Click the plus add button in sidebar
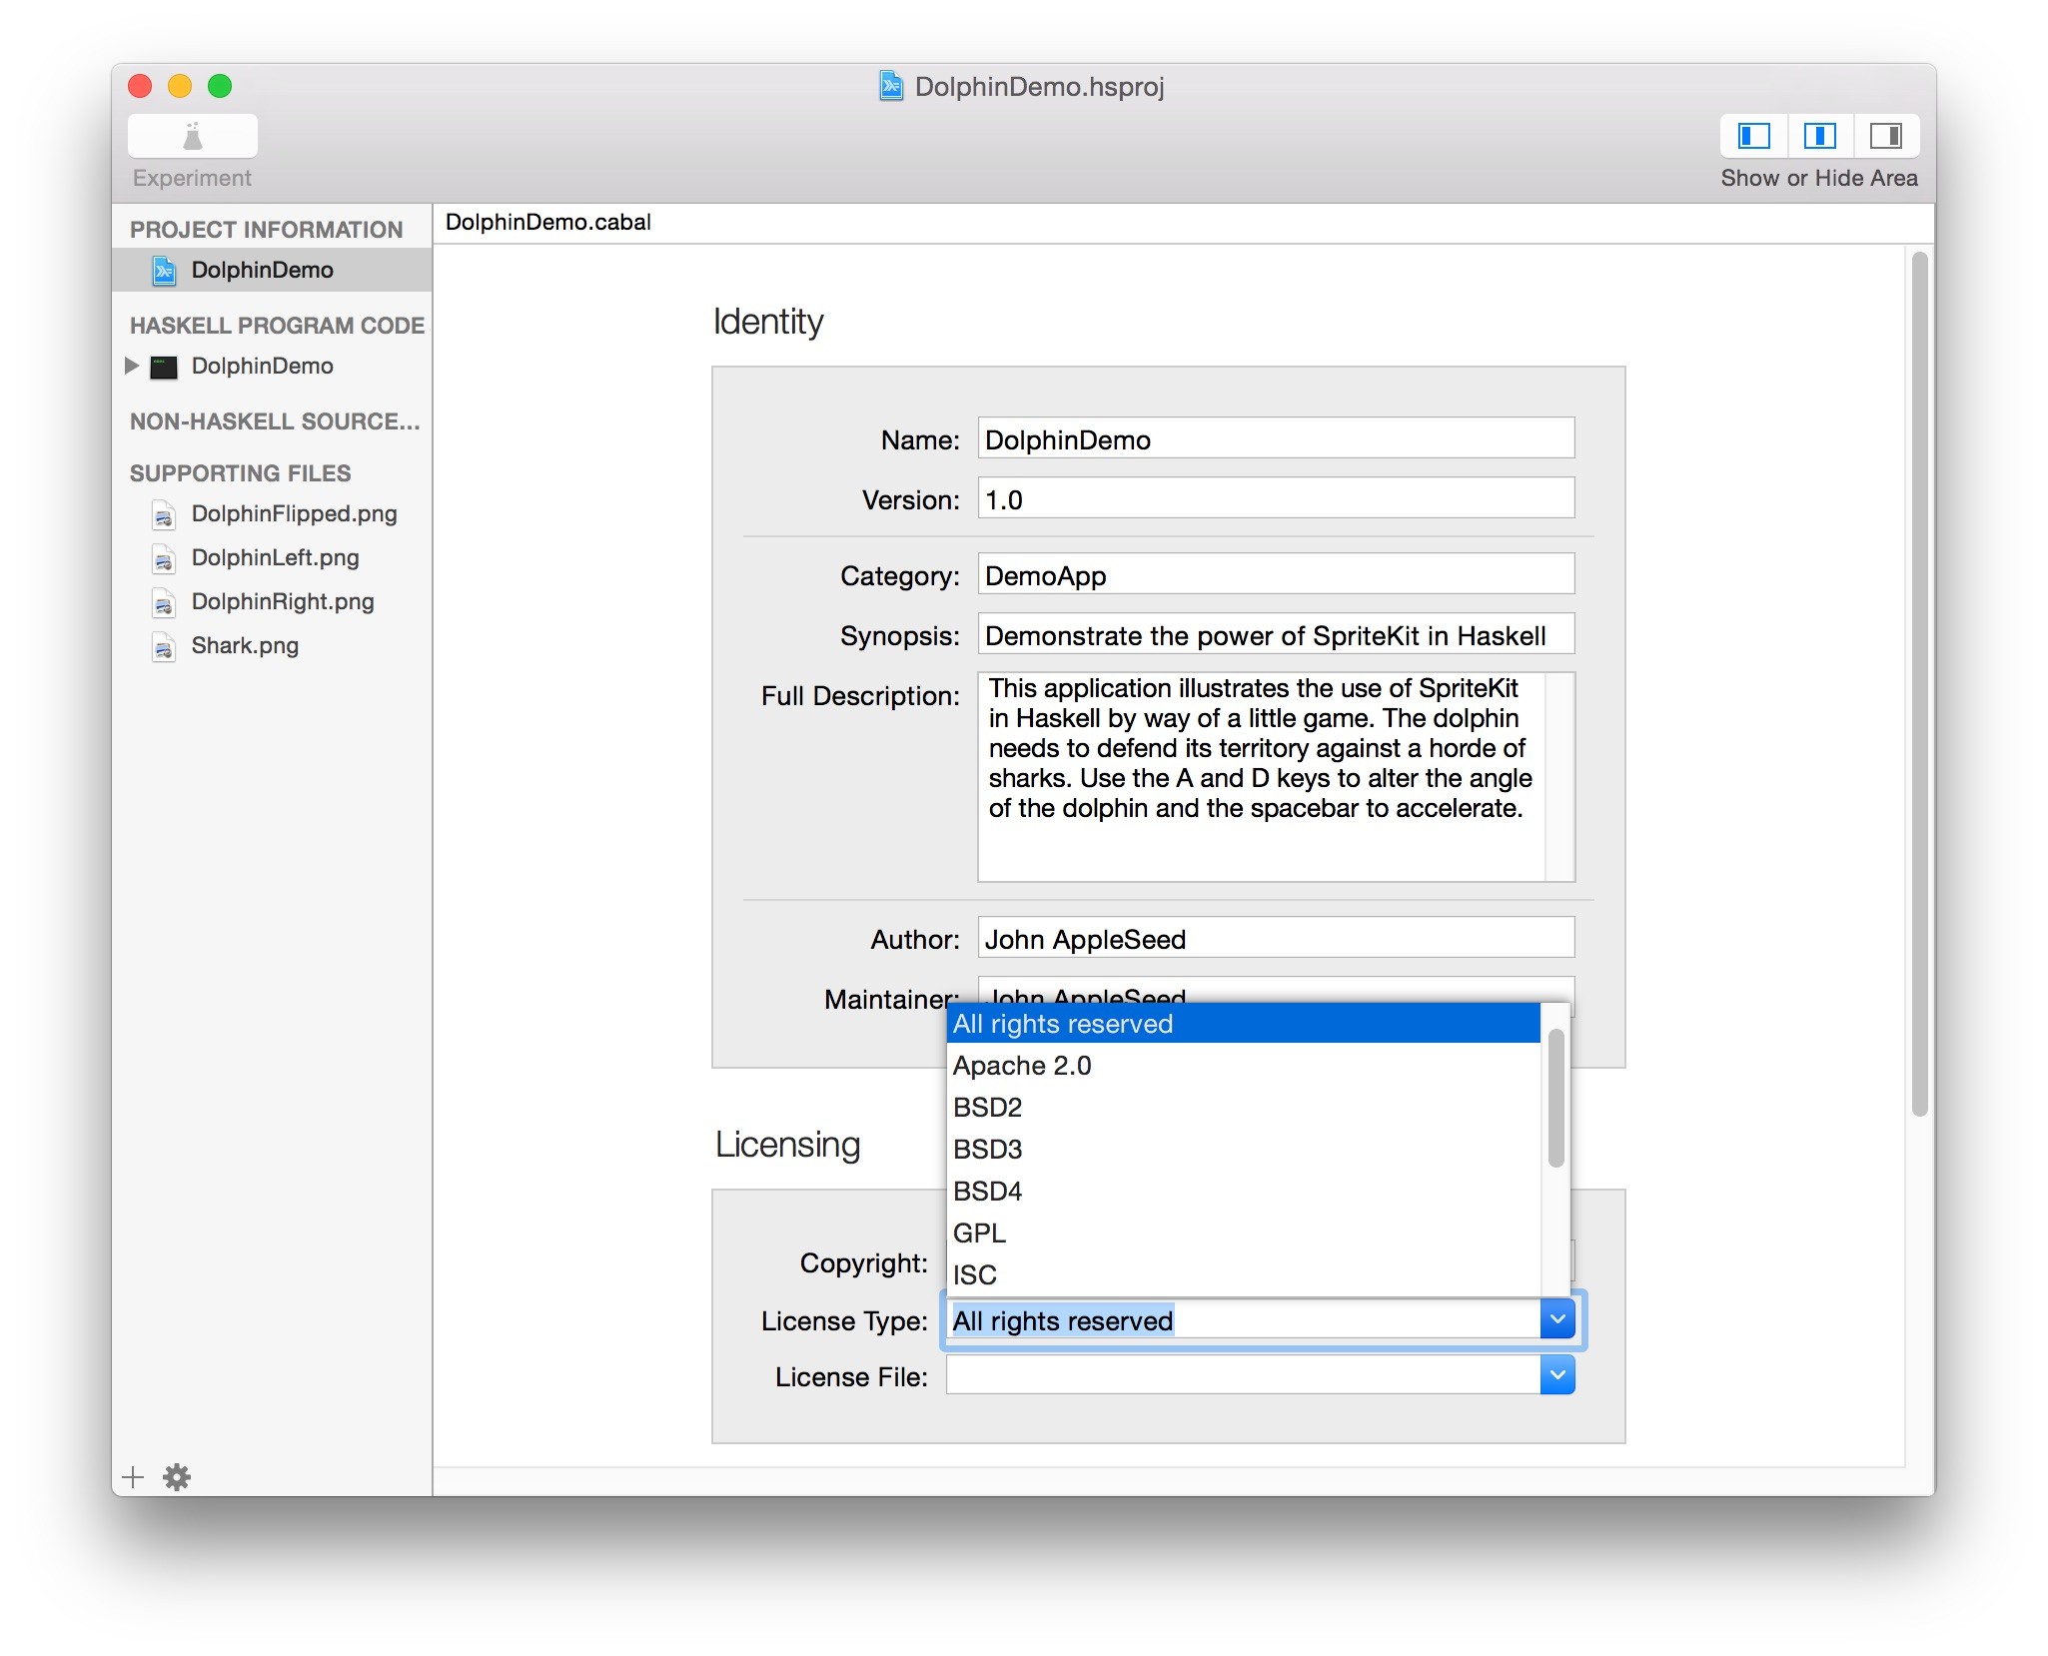Viewport: 2048px width, 1656px height. tap(133, 1476)
